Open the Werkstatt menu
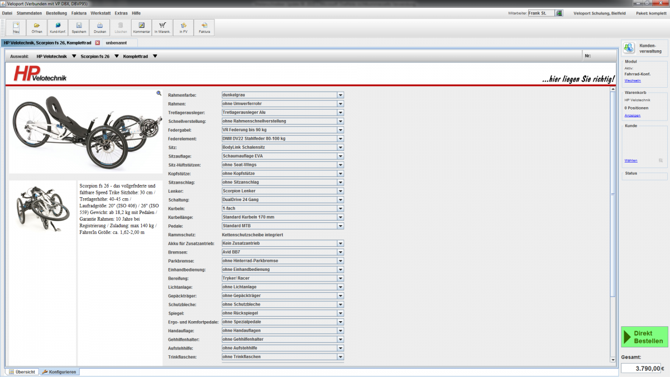This screenshot has width=670, height=377. [100, 13]
